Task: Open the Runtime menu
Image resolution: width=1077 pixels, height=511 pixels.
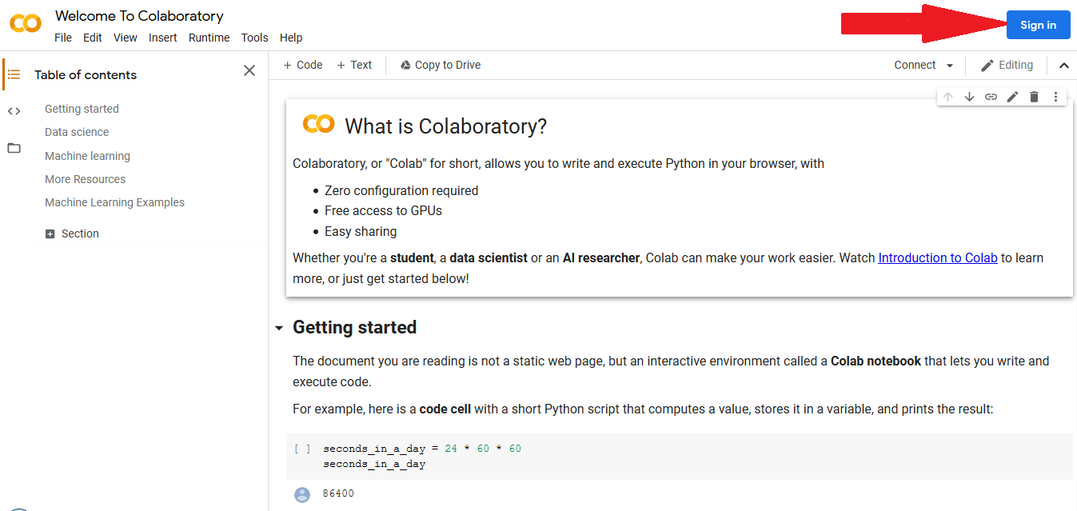Action: pyautogui.click(x=209, y=38)
